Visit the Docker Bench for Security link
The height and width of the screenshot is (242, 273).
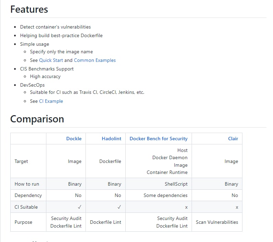pyautogui.click(x=158, y=139)
